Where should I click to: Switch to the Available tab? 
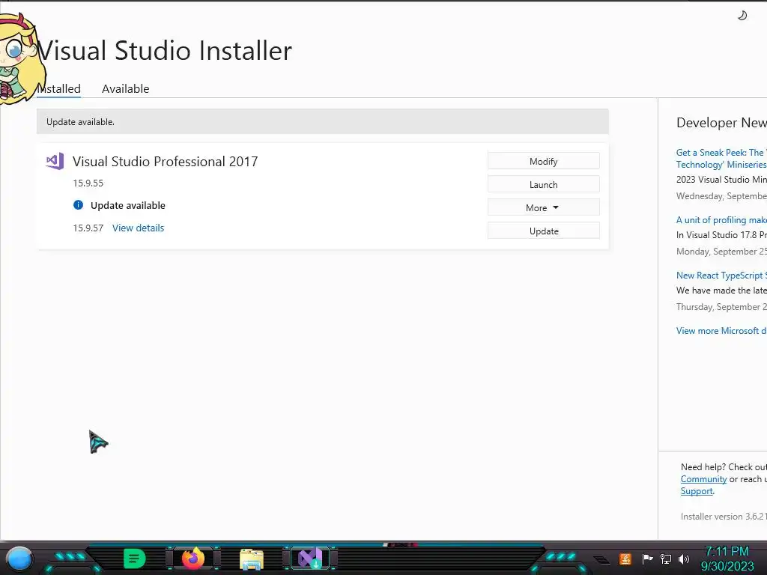pyautogui.click(x=126, y=89)
